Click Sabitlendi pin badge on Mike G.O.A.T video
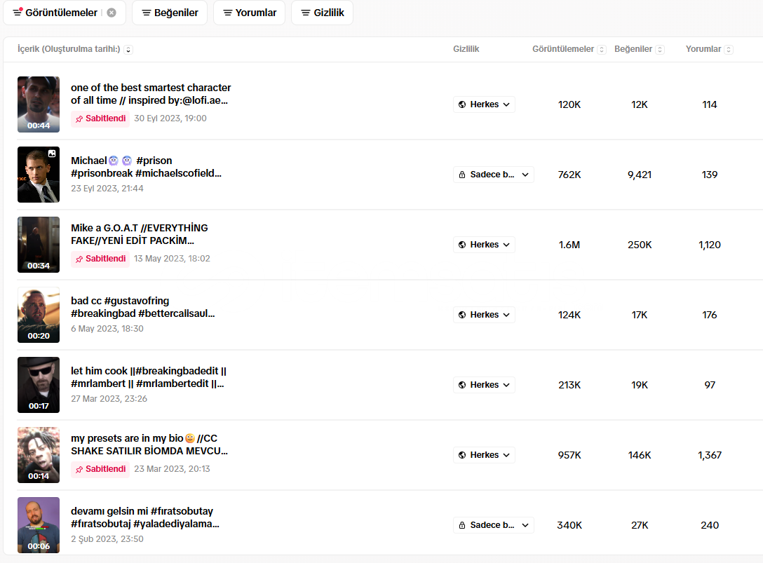 coord(100,259)
